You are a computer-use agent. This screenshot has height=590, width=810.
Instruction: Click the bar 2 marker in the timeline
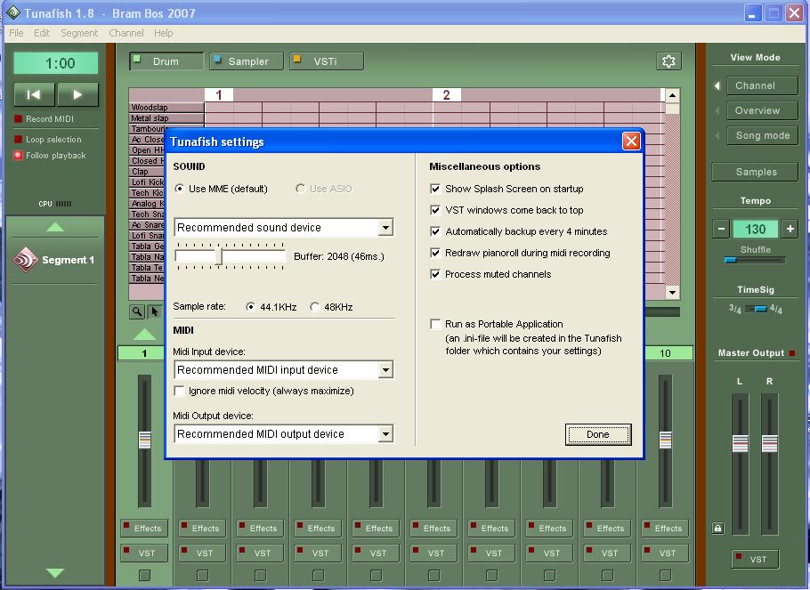coord(446,95)
